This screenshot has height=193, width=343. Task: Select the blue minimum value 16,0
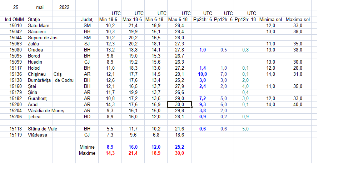coord(133,147)
